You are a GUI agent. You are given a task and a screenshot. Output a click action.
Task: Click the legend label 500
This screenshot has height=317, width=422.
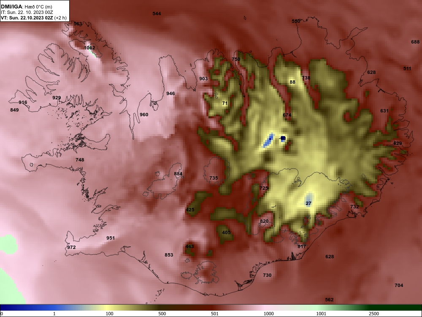point(162,314)
